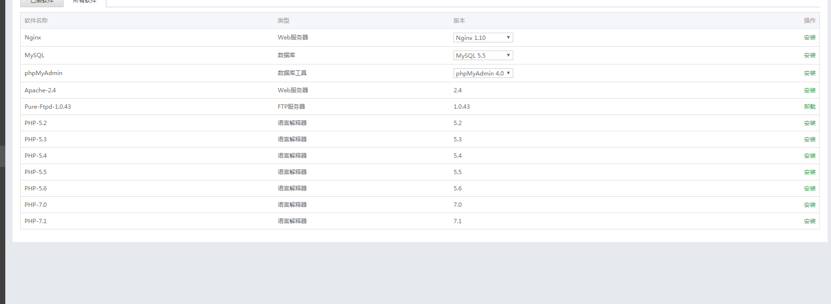Click 安装 in the PHP-5.3 row
Image resolution: width=831 pixels, height=304 pixels.
click(x=810, y=139)
